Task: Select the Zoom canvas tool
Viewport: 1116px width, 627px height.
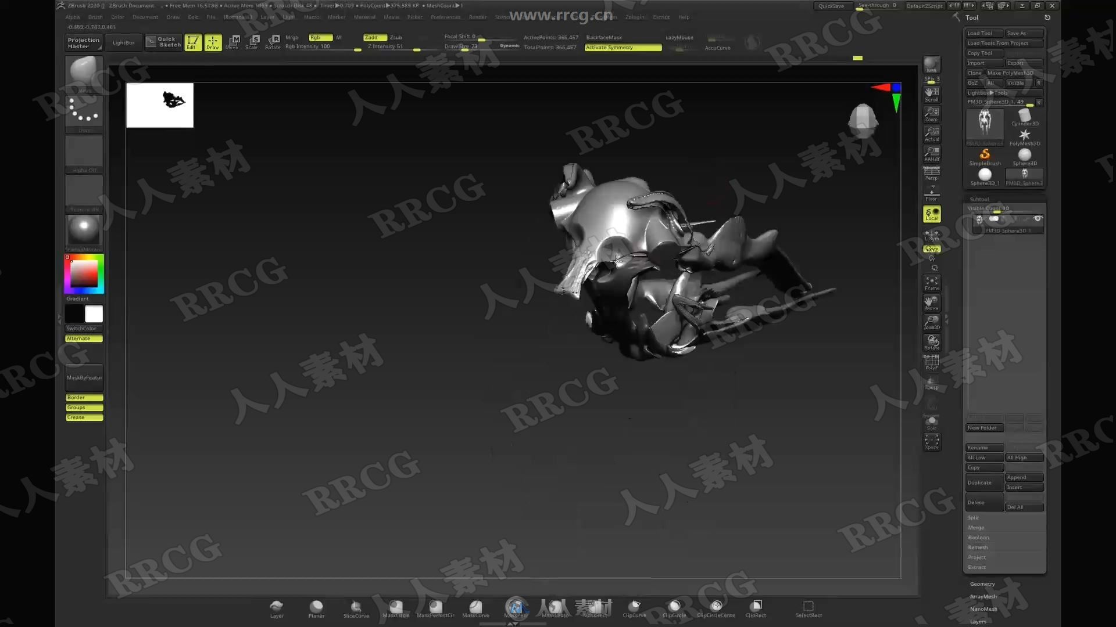Action: (x=932, y=114)
